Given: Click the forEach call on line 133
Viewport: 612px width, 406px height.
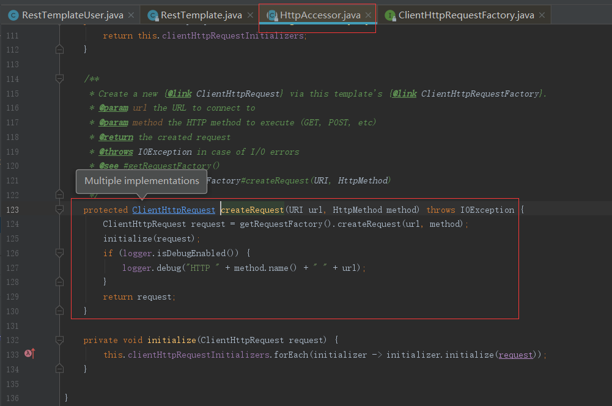Looking at the screenshot, I should tap(291, 355).
